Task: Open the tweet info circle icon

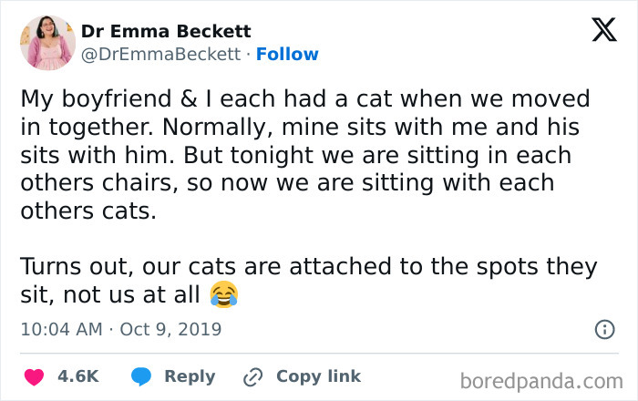Action: coord(603,329)
